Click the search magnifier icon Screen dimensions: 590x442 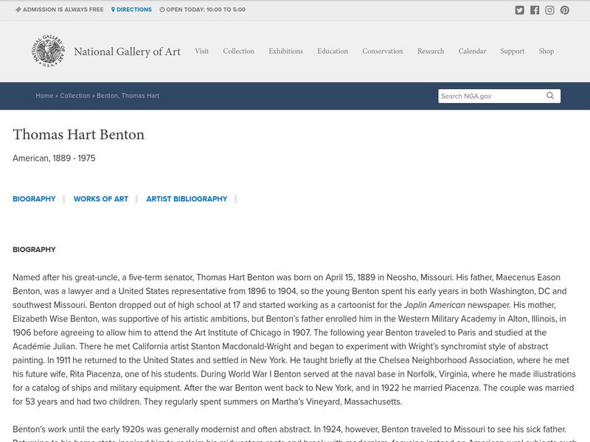[x=550, y=96]
